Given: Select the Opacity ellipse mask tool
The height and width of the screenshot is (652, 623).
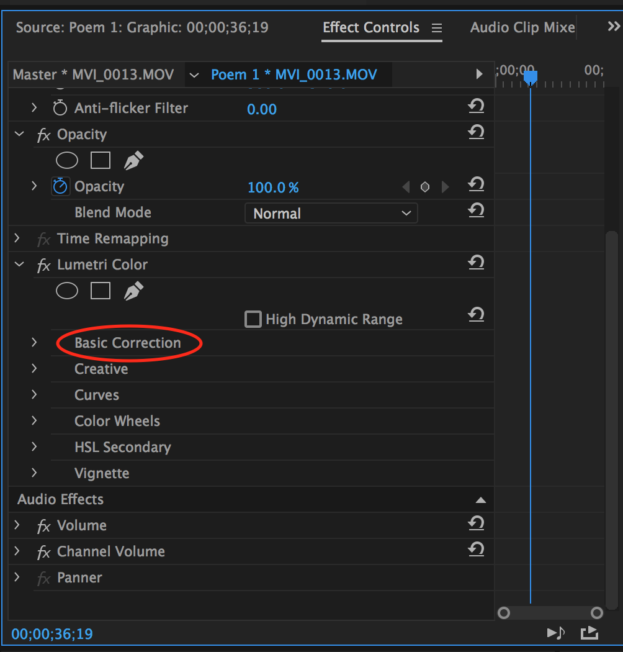Looking at the screenshot, I should coord(67,161).
